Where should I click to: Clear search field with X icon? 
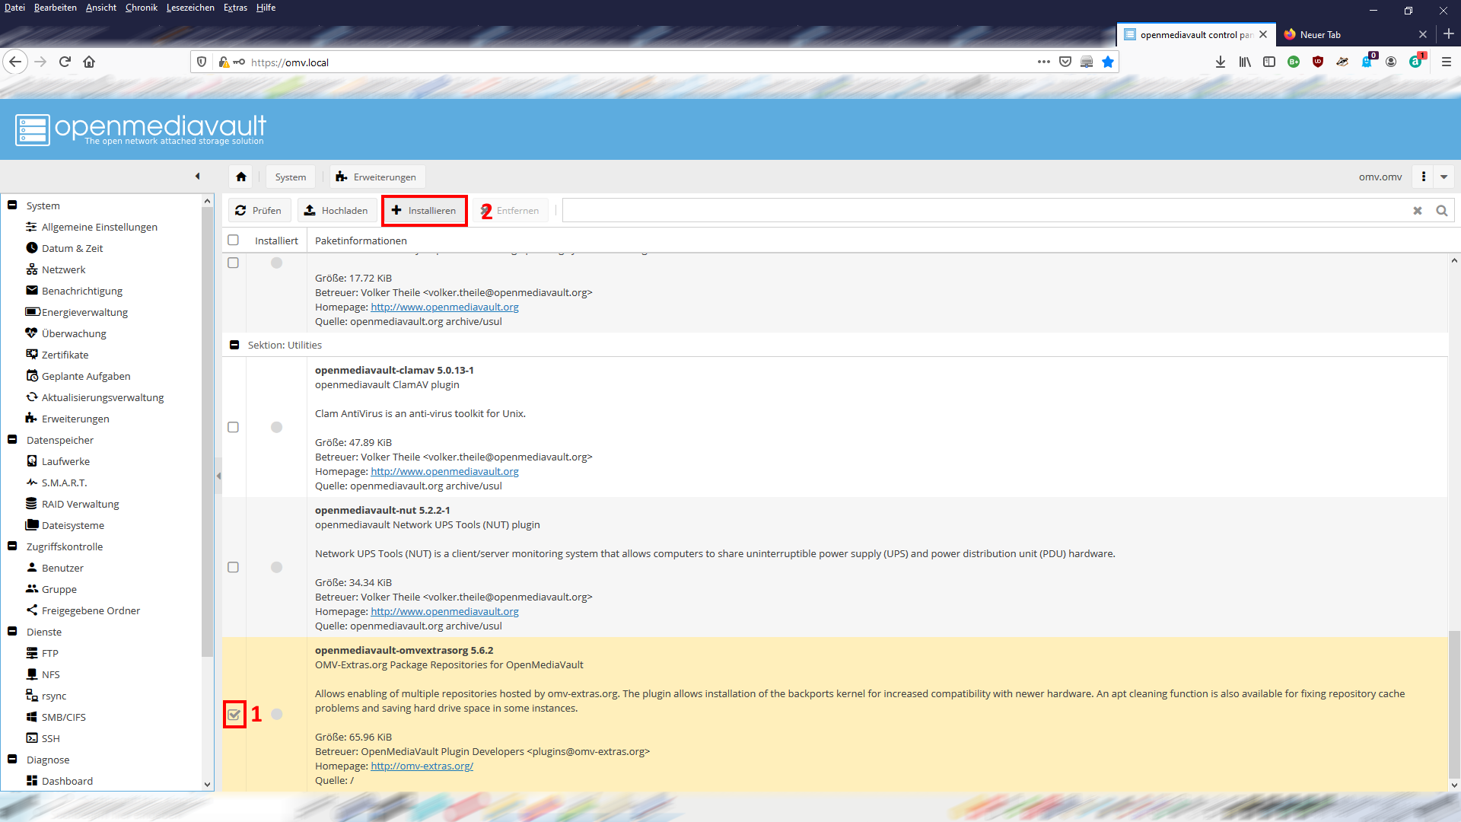pos(1418,211)
